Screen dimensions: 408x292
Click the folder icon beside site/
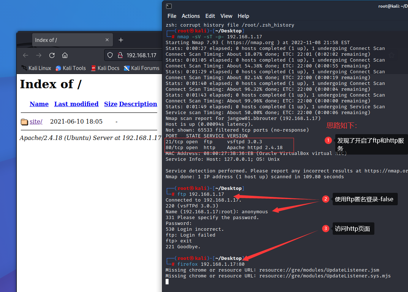click(x=24, y=122)
